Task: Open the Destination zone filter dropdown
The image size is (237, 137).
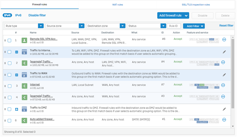Action: pos(106,26)
